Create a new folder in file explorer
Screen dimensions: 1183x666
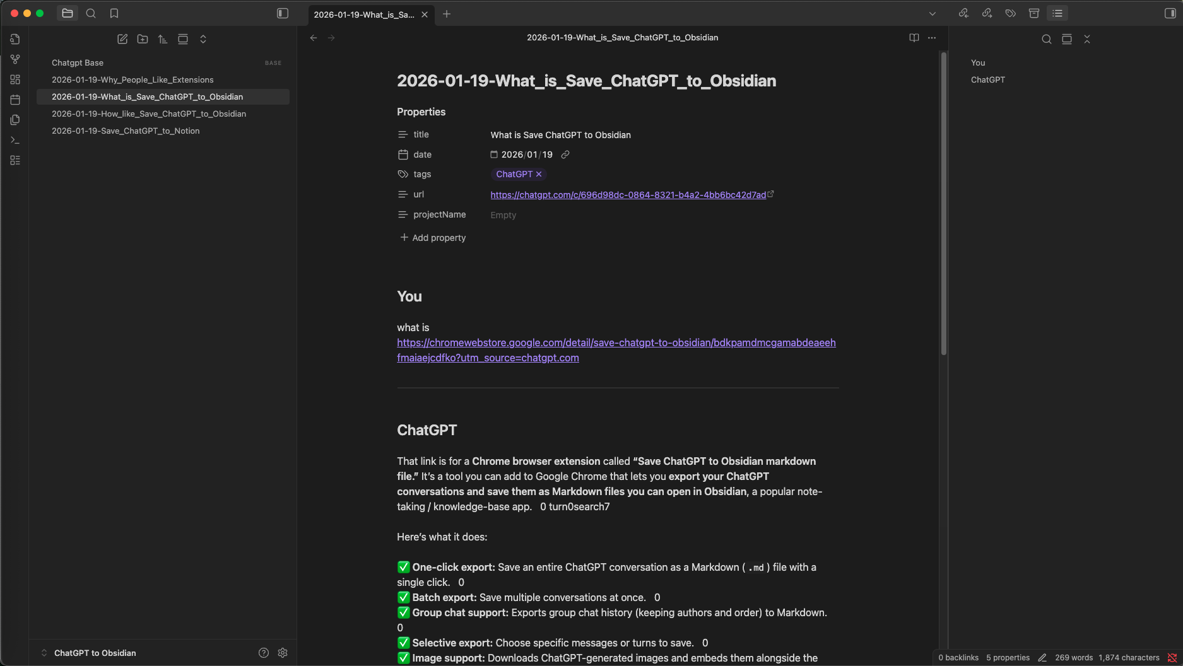143,39
